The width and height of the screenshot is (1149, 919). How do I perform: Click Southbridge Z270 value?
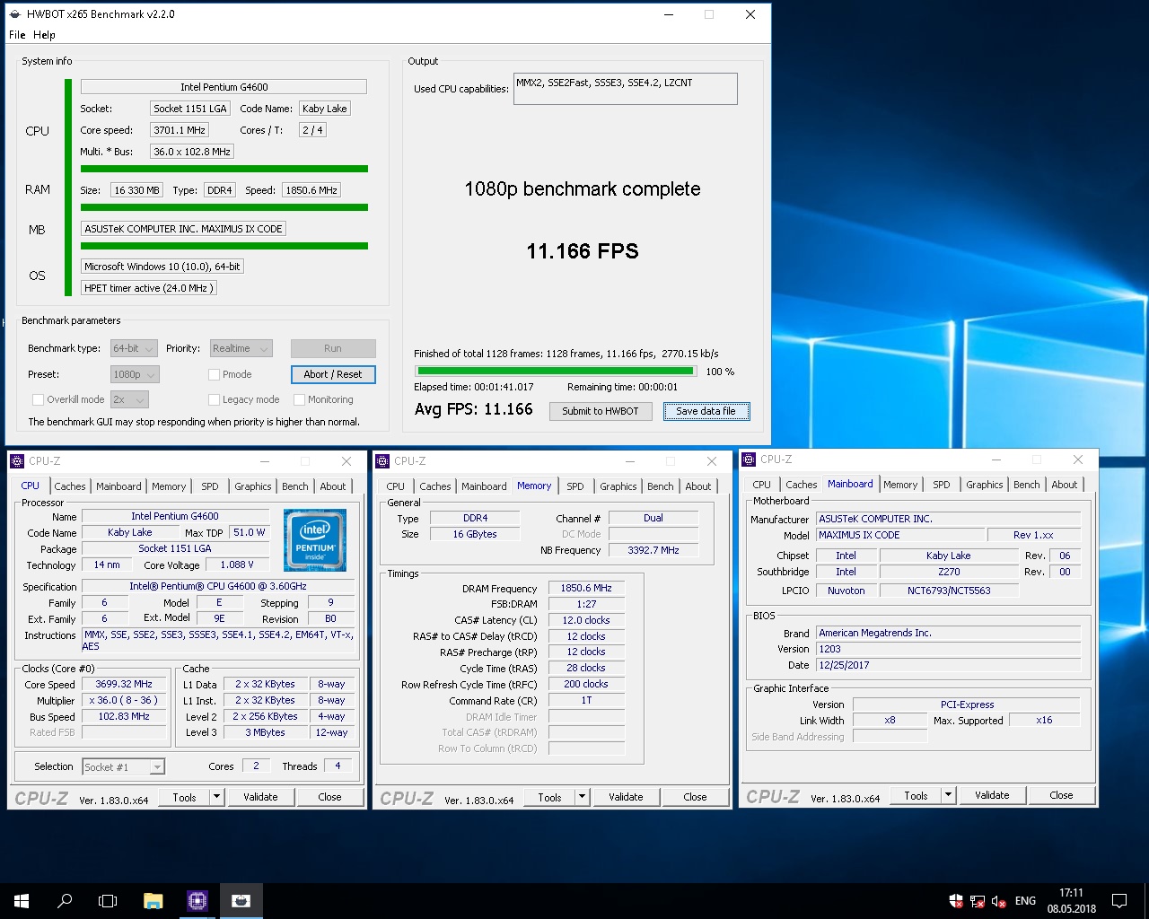click(x=949, y=572)
